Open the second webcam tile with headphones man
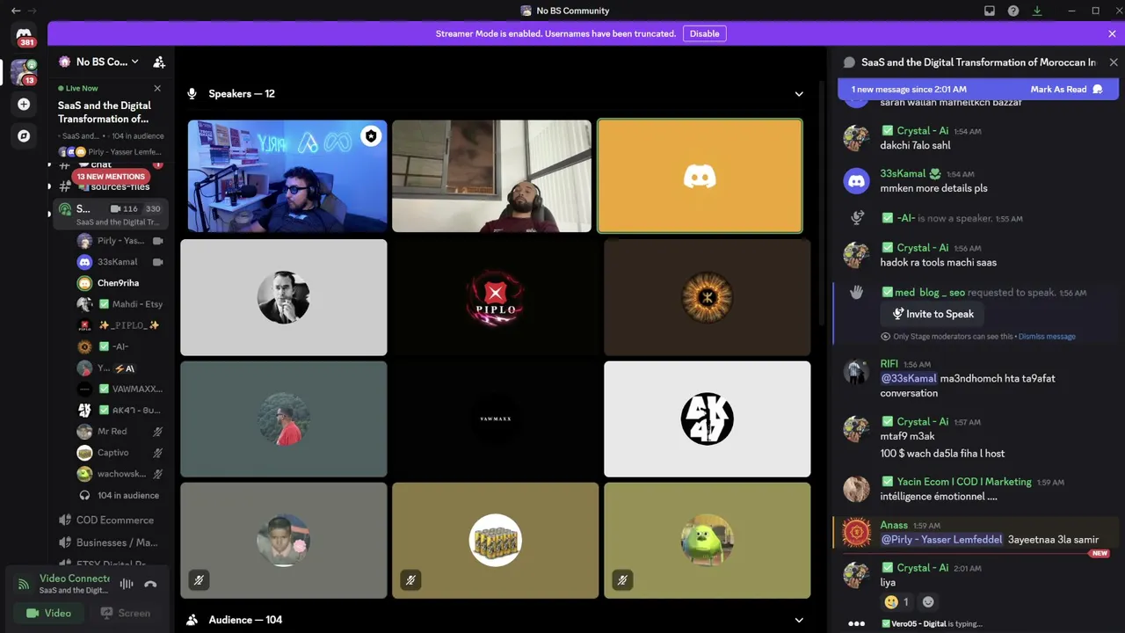The width and height of the screenshot is (1125, 633). (492, 176)
